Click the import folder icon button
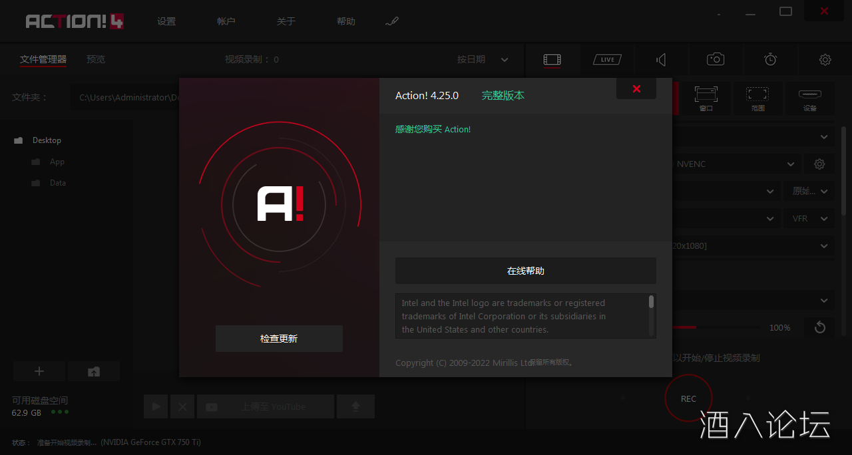The image size is (852, 455). pyautogui.click(x=94, y=371)
